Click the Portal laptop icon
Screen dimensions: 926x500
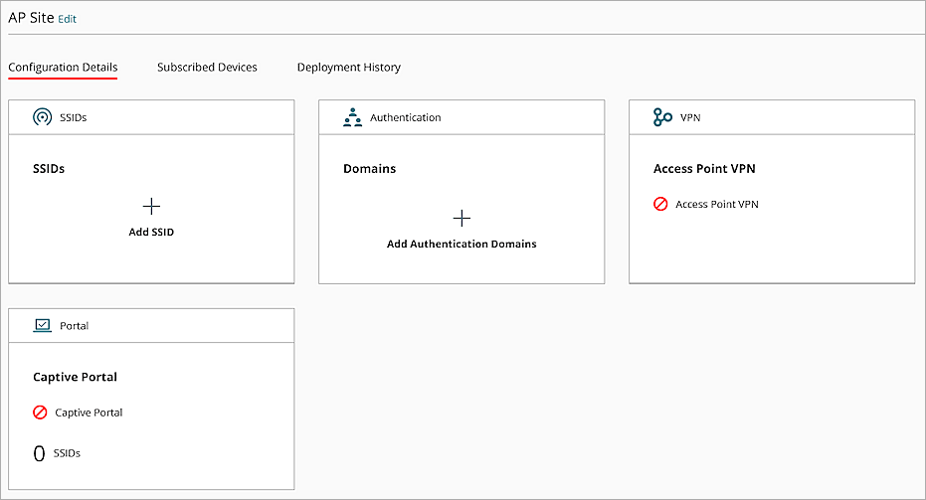coord(42,325)
